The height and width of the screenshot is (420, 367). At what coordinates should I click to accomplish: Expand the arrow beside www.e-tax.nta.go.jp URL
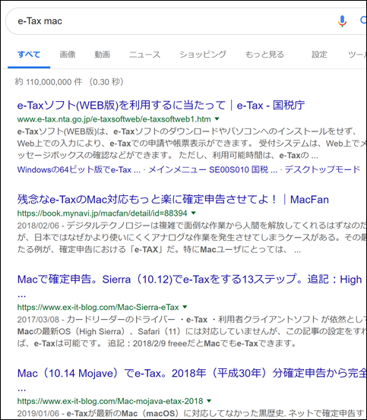tap(217, 119)
